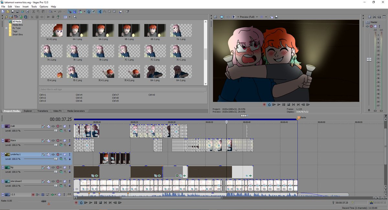The image size is (388, 210).
Task: Mute the audio track 7
Action: (59, 195)
